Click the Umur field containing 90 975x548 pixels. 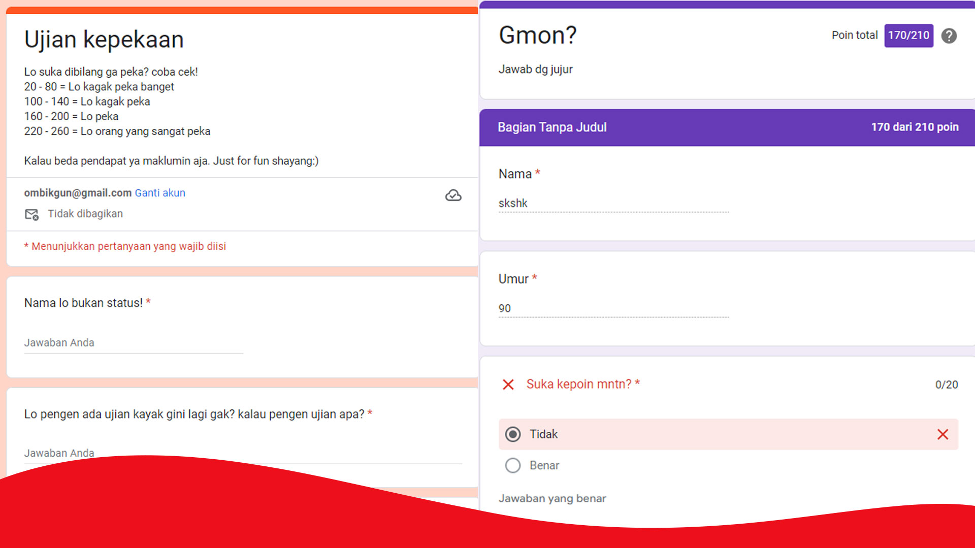(x=613, y=309)
